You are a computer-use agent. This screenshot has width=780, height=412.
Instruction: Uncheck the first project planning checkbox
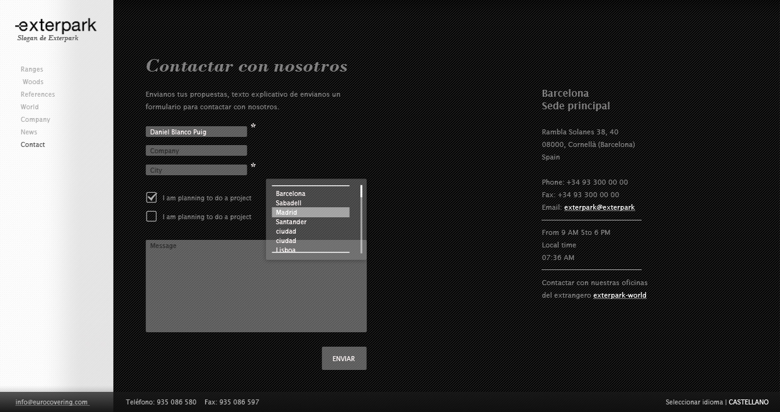(152, 198)
